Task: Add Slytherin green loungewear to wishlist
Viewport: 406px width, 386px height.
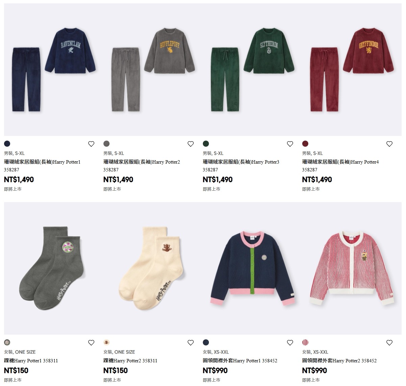Action: 290,144
